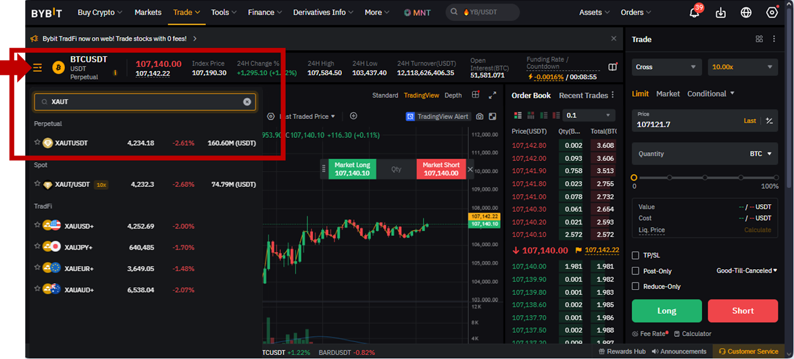Image resolution: width=794 pixels, height=359 pixels.
Task: Open the 10.00x leverage dropdown
Action: tap(742, 67)
